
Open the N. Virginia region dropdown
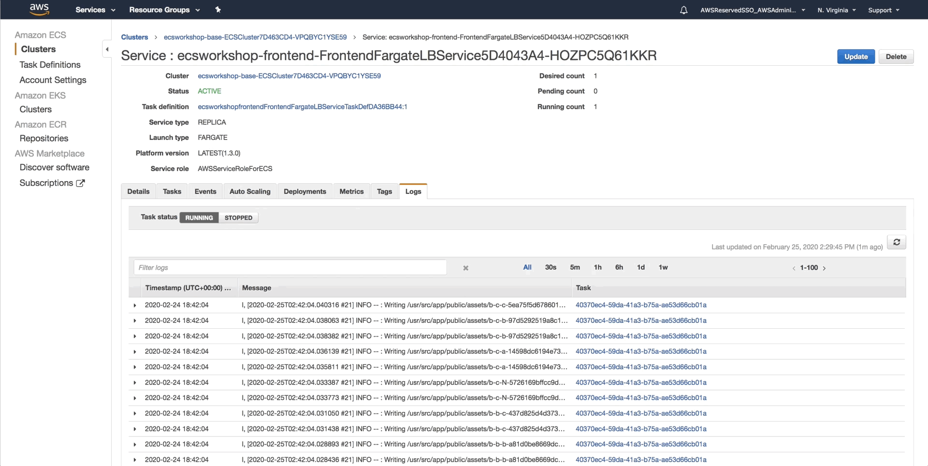click(x=836, y=10)
